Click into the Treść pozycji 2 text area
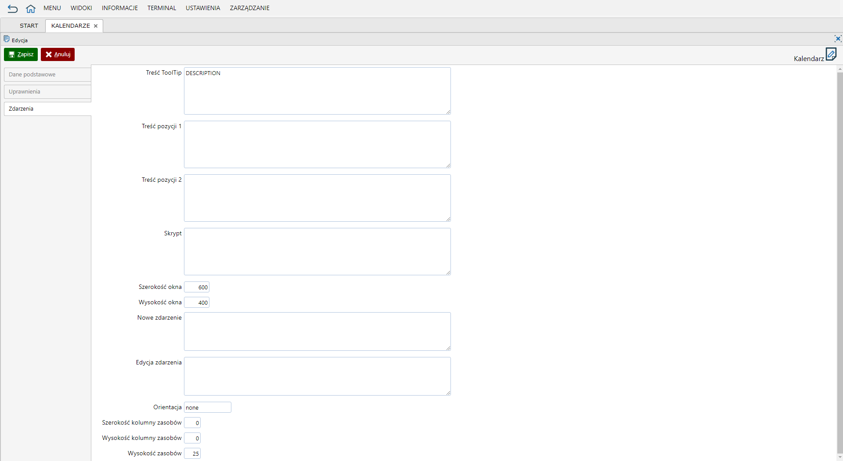 [317, 198]
